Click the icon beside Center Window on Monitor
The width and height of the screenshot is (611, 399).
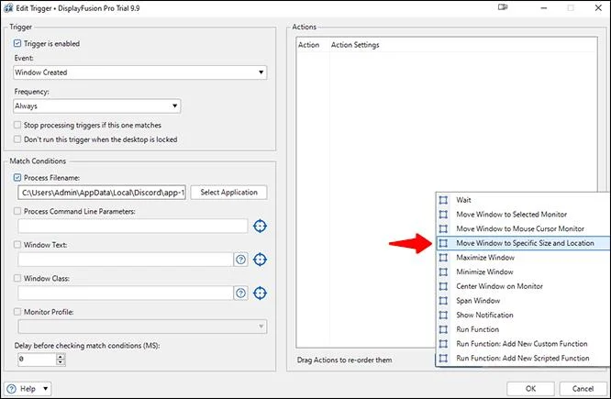click(x=443, y=286)
